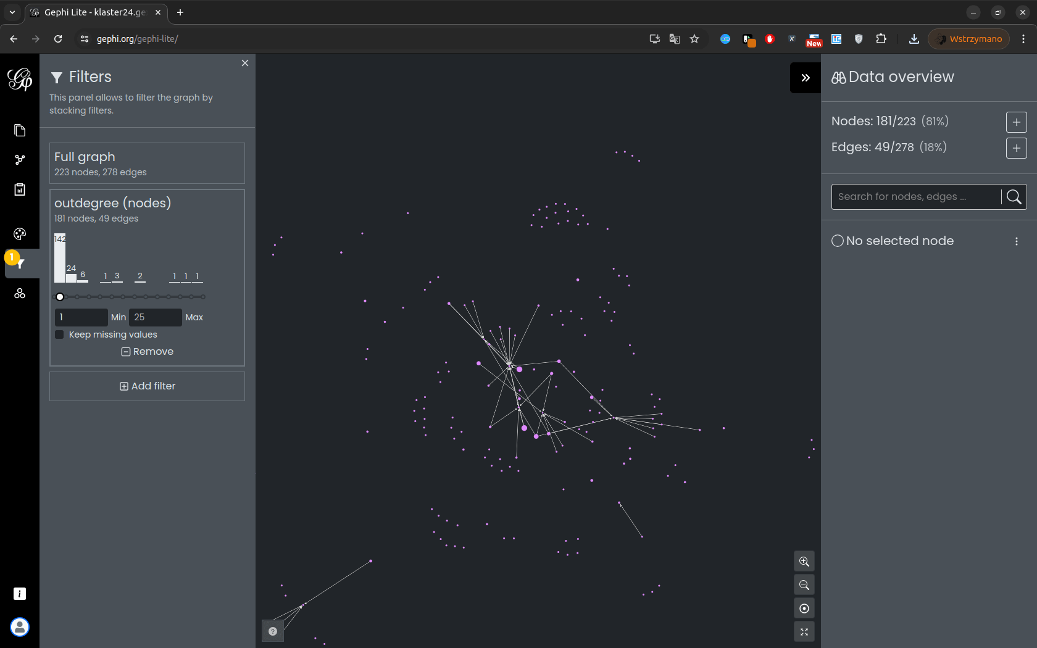Reset the graph view to center
The height and width of the screenshot is (648, 1037).
click(804, 609)
